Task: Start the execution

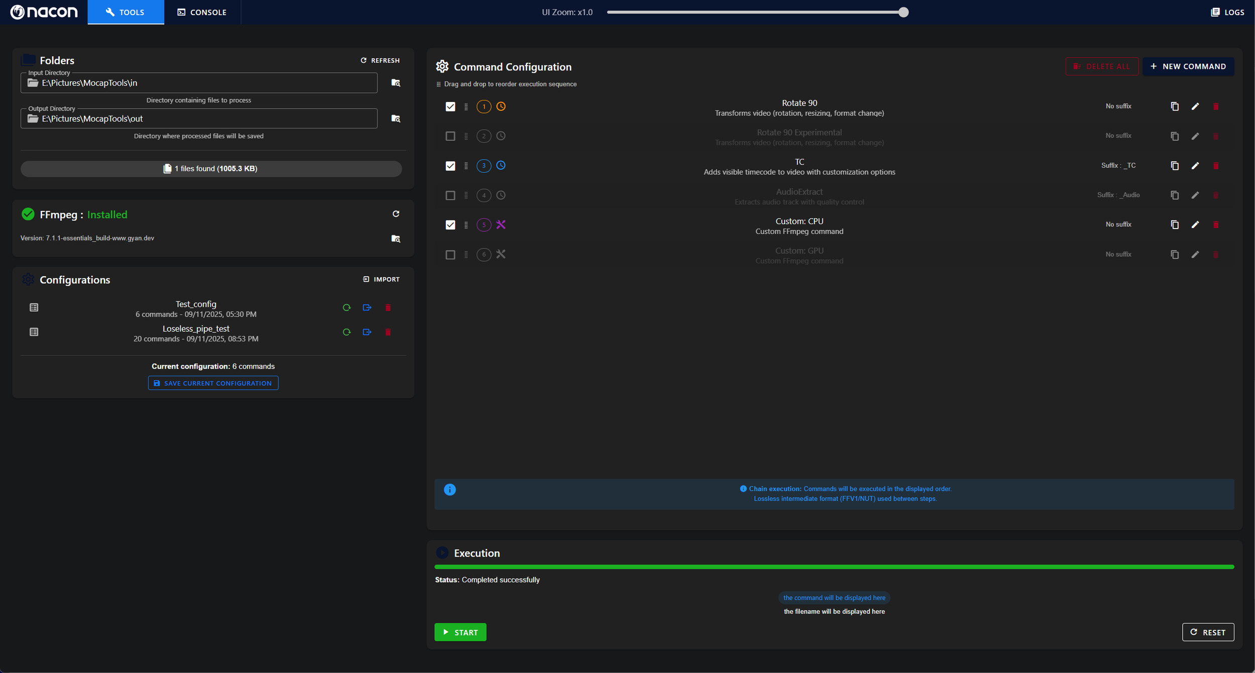Action: 460,632
